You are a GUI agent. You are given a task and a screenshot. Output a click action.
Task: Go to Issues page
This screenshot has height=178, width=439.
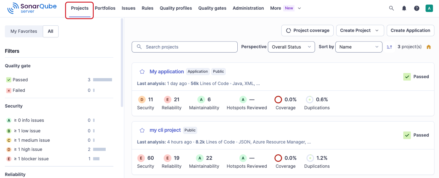pyautogui.click(x=128, y=8)
